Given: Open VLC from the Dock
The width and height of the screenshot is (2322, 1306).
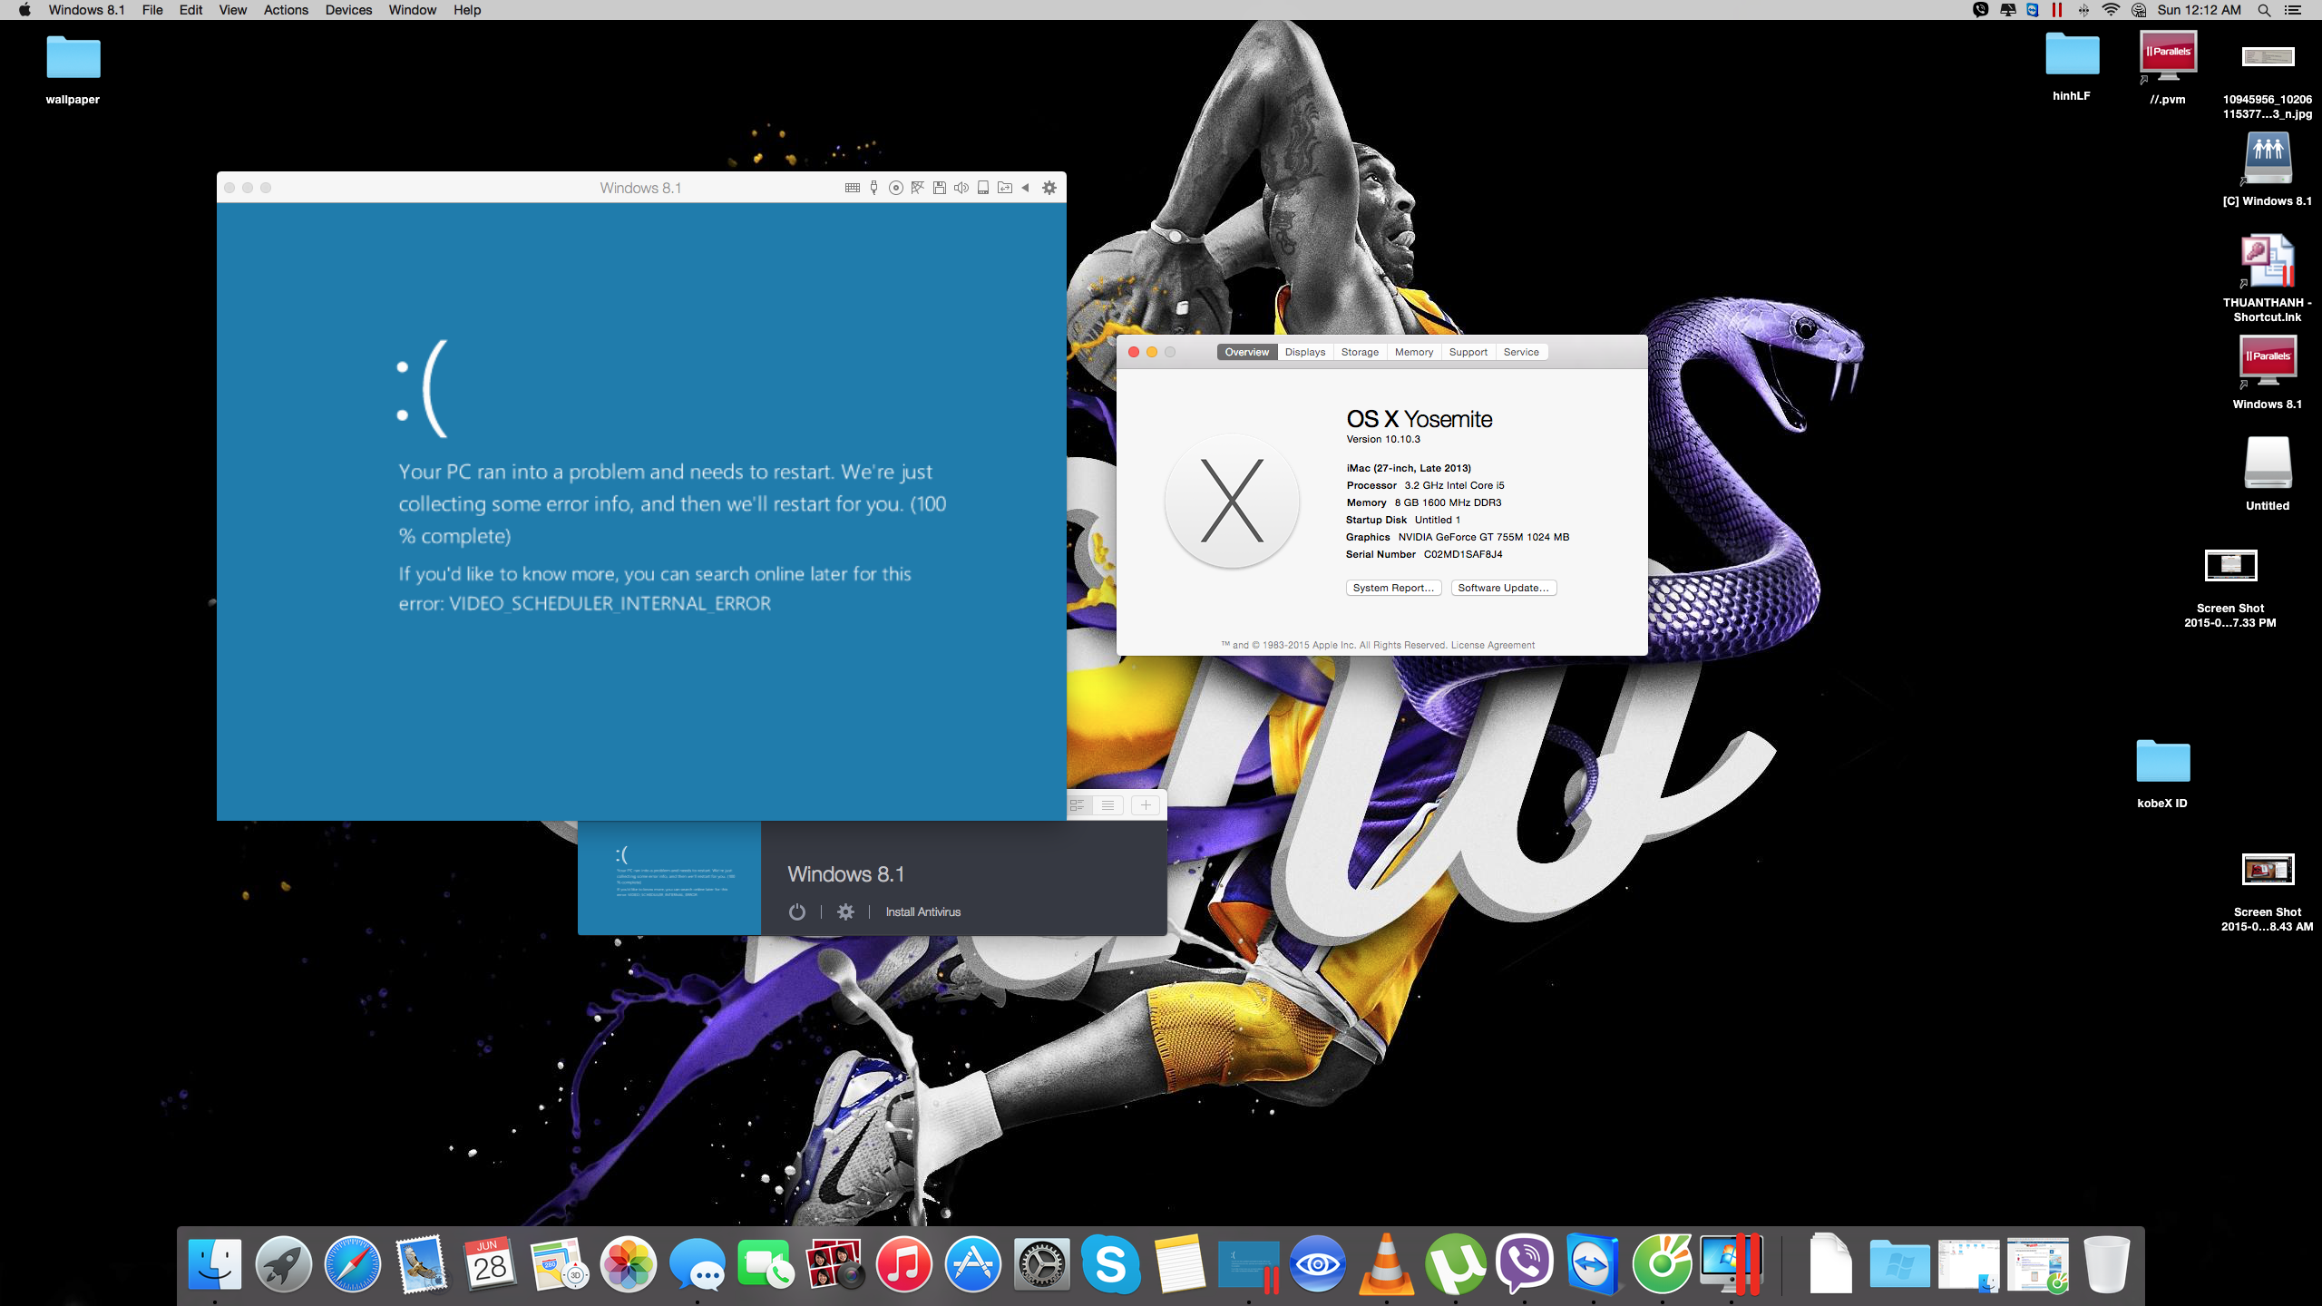Looking at the screenshot, I should pyautogui.click(x=1386, y=1263).
